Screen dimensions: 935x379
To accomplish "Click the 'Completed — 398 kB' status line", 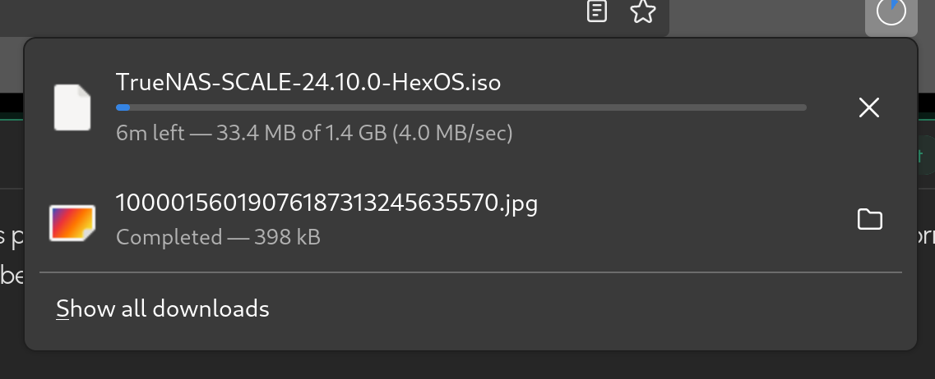I will click(x=218, y=237).
